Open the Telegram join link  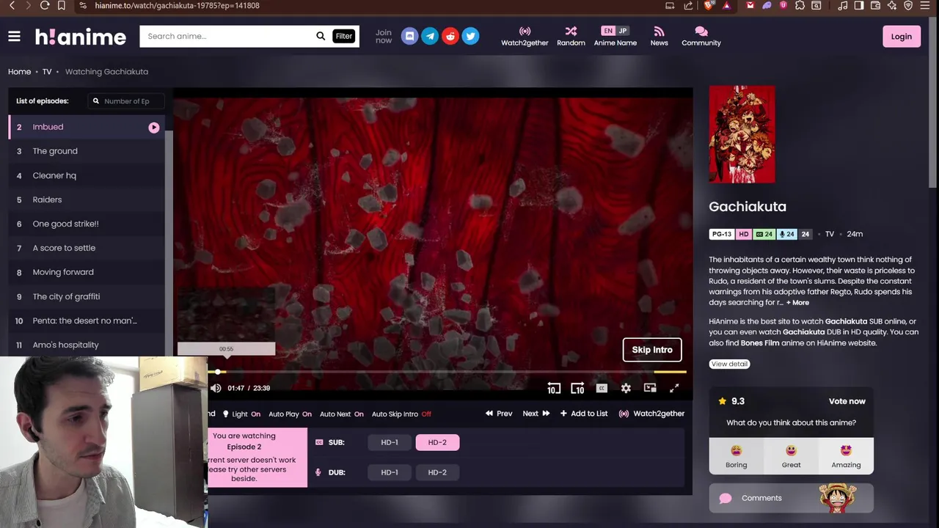click(430, 36)
